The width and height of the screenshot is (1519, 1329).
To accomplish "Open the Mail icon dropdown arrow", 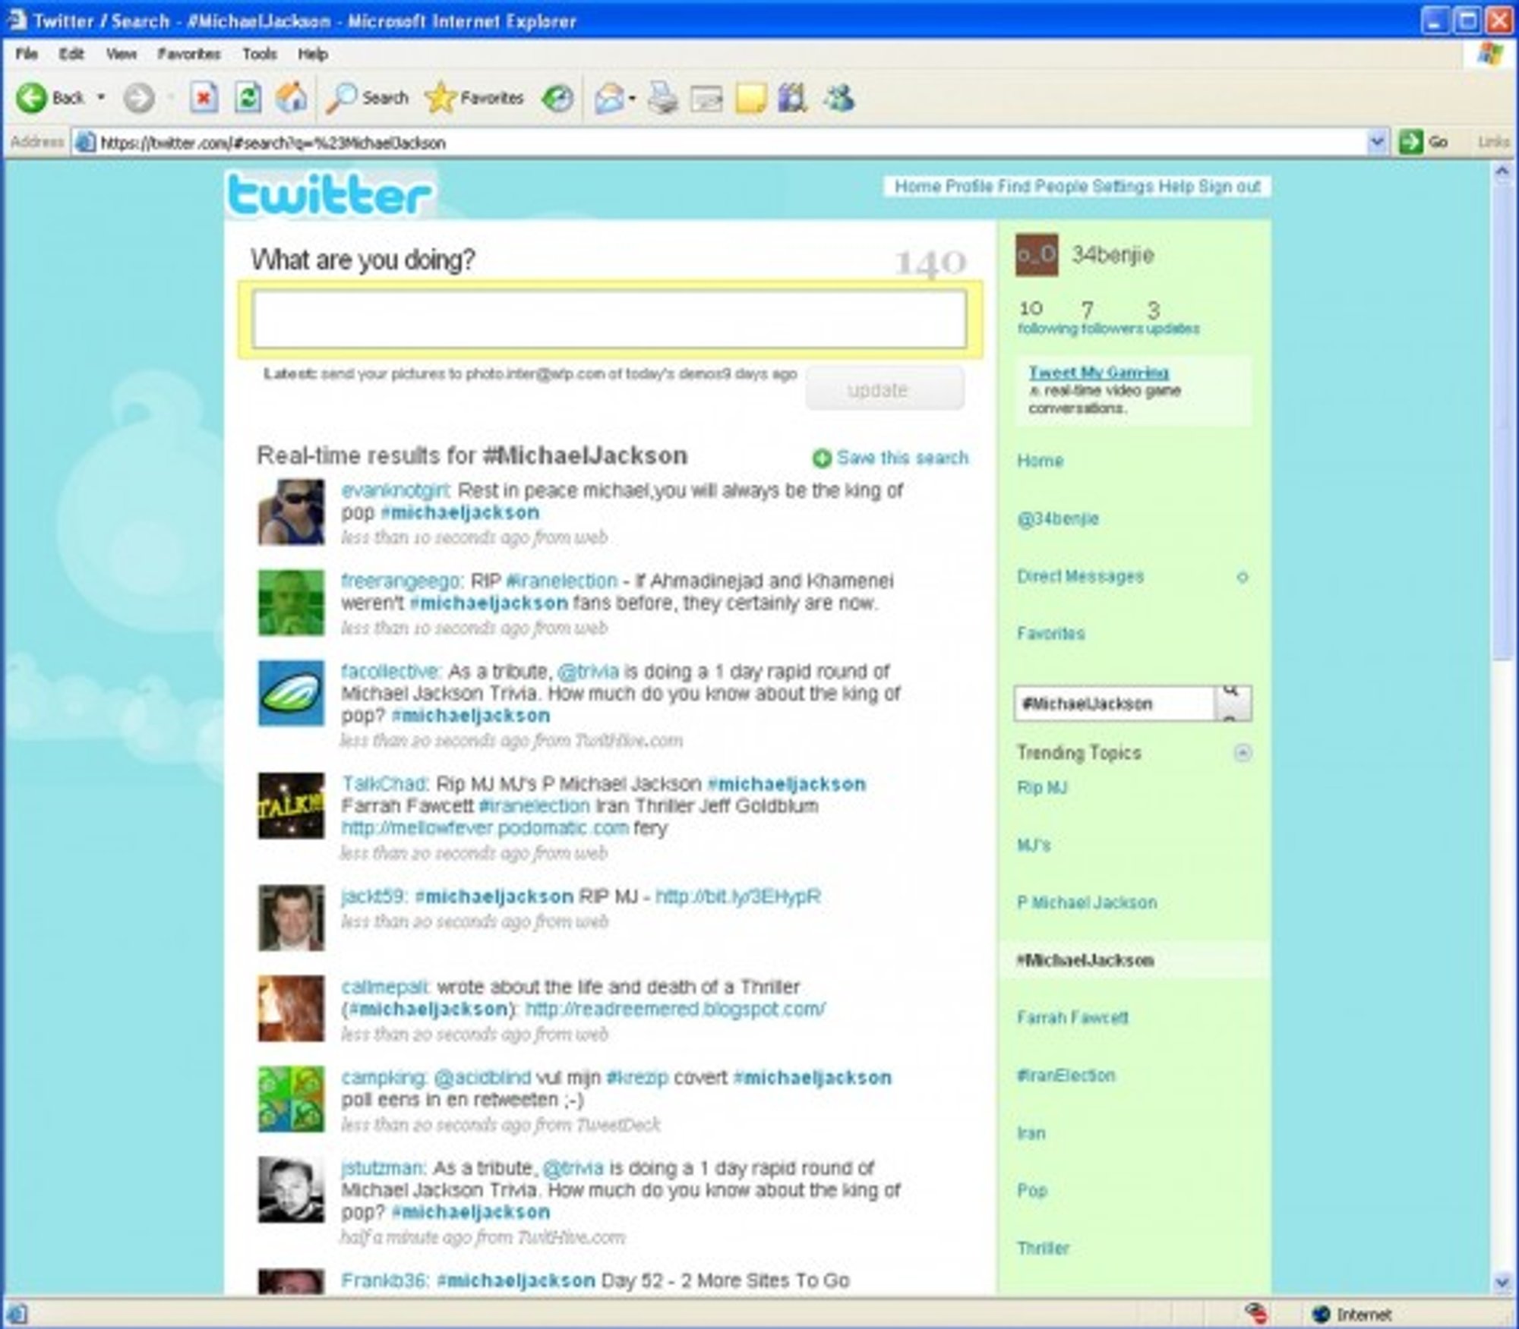I will [x=632, y=99].
